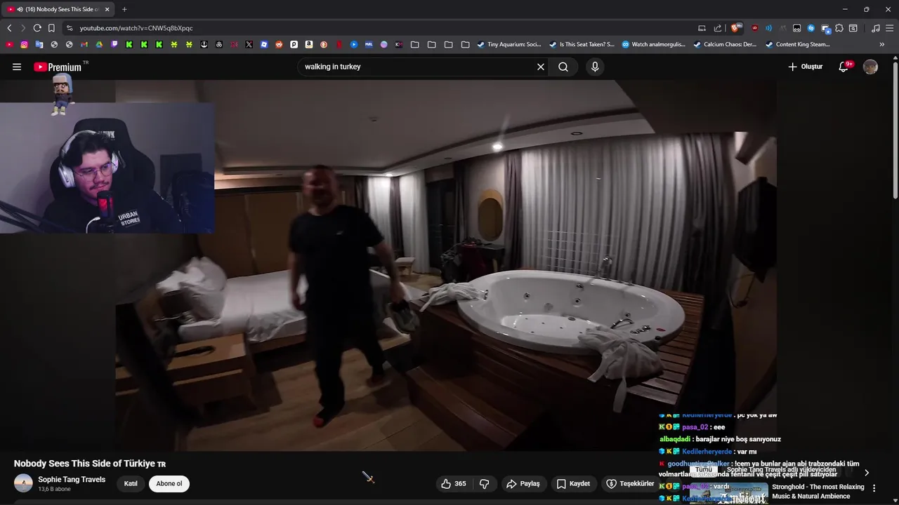Create content with Oluştur button
Image resolution: width=899 pixels, height=505 pixels.
tap(805, 67)
